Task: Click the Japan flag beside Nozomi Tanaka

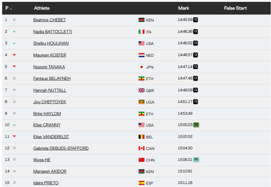Action: pos(142,67)
